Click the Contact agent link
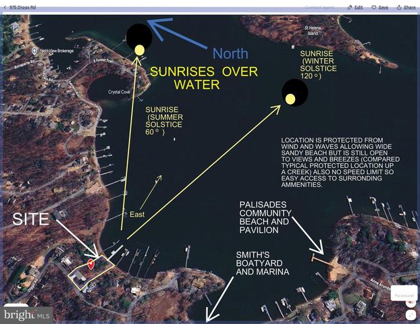 pyautogui.click(x=319, y=7)
